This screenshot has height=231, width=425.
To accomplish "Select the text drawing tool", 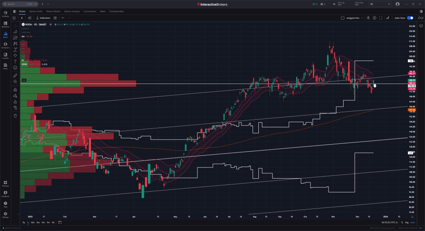I will click(x=15, y=61).
